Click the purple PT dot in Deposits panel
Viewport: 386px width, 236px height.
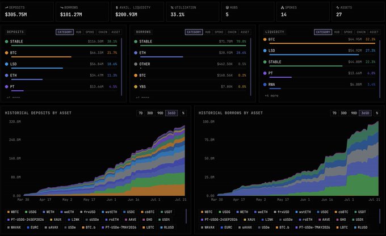coord(7,87)
